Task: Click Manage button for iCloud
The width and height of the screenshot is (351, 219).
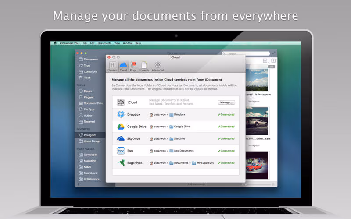Action: [x=226, y=102]
